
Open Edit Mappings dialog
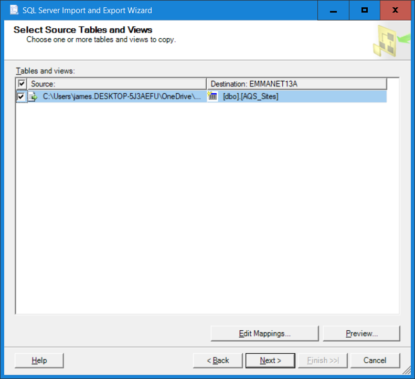(264, 333)
